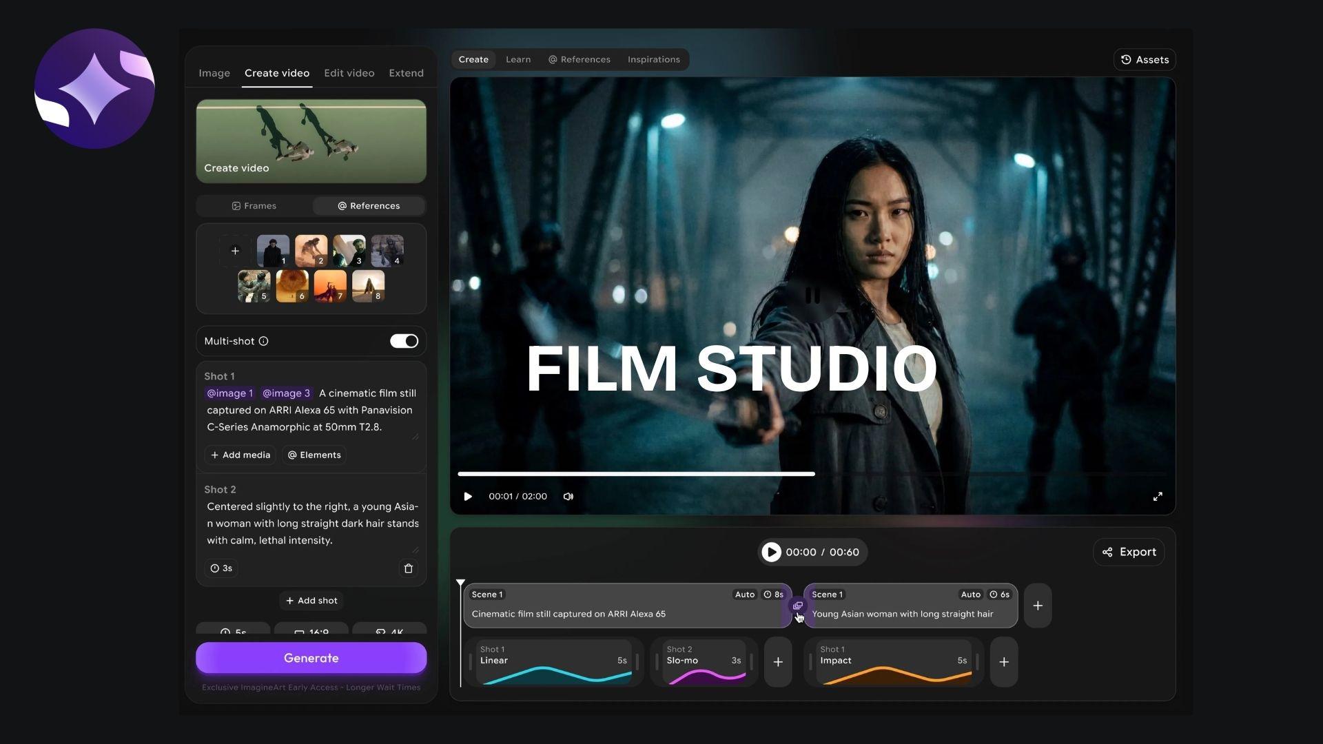Add a shot after Impact clip
This screenshot has width=1323, height=744.
1004,662
